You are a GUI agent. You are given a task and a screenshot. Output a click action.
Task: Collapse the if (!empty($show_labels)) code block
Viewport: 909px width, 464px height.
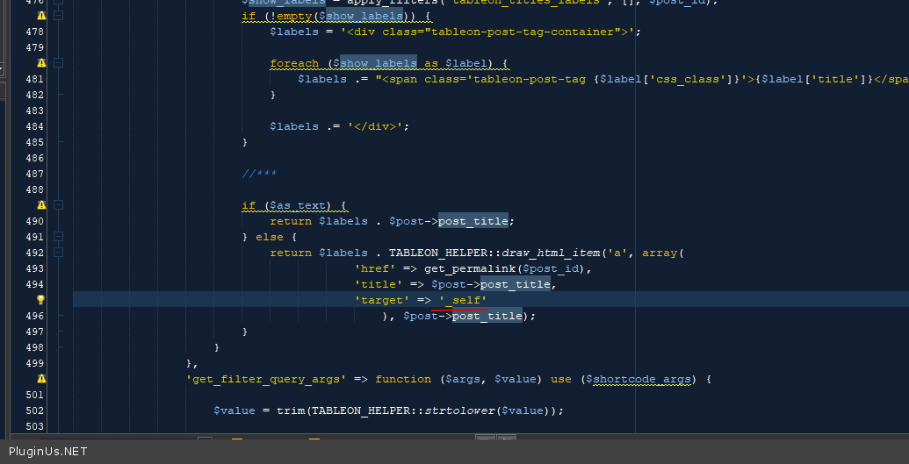click(x=58, y=16)
